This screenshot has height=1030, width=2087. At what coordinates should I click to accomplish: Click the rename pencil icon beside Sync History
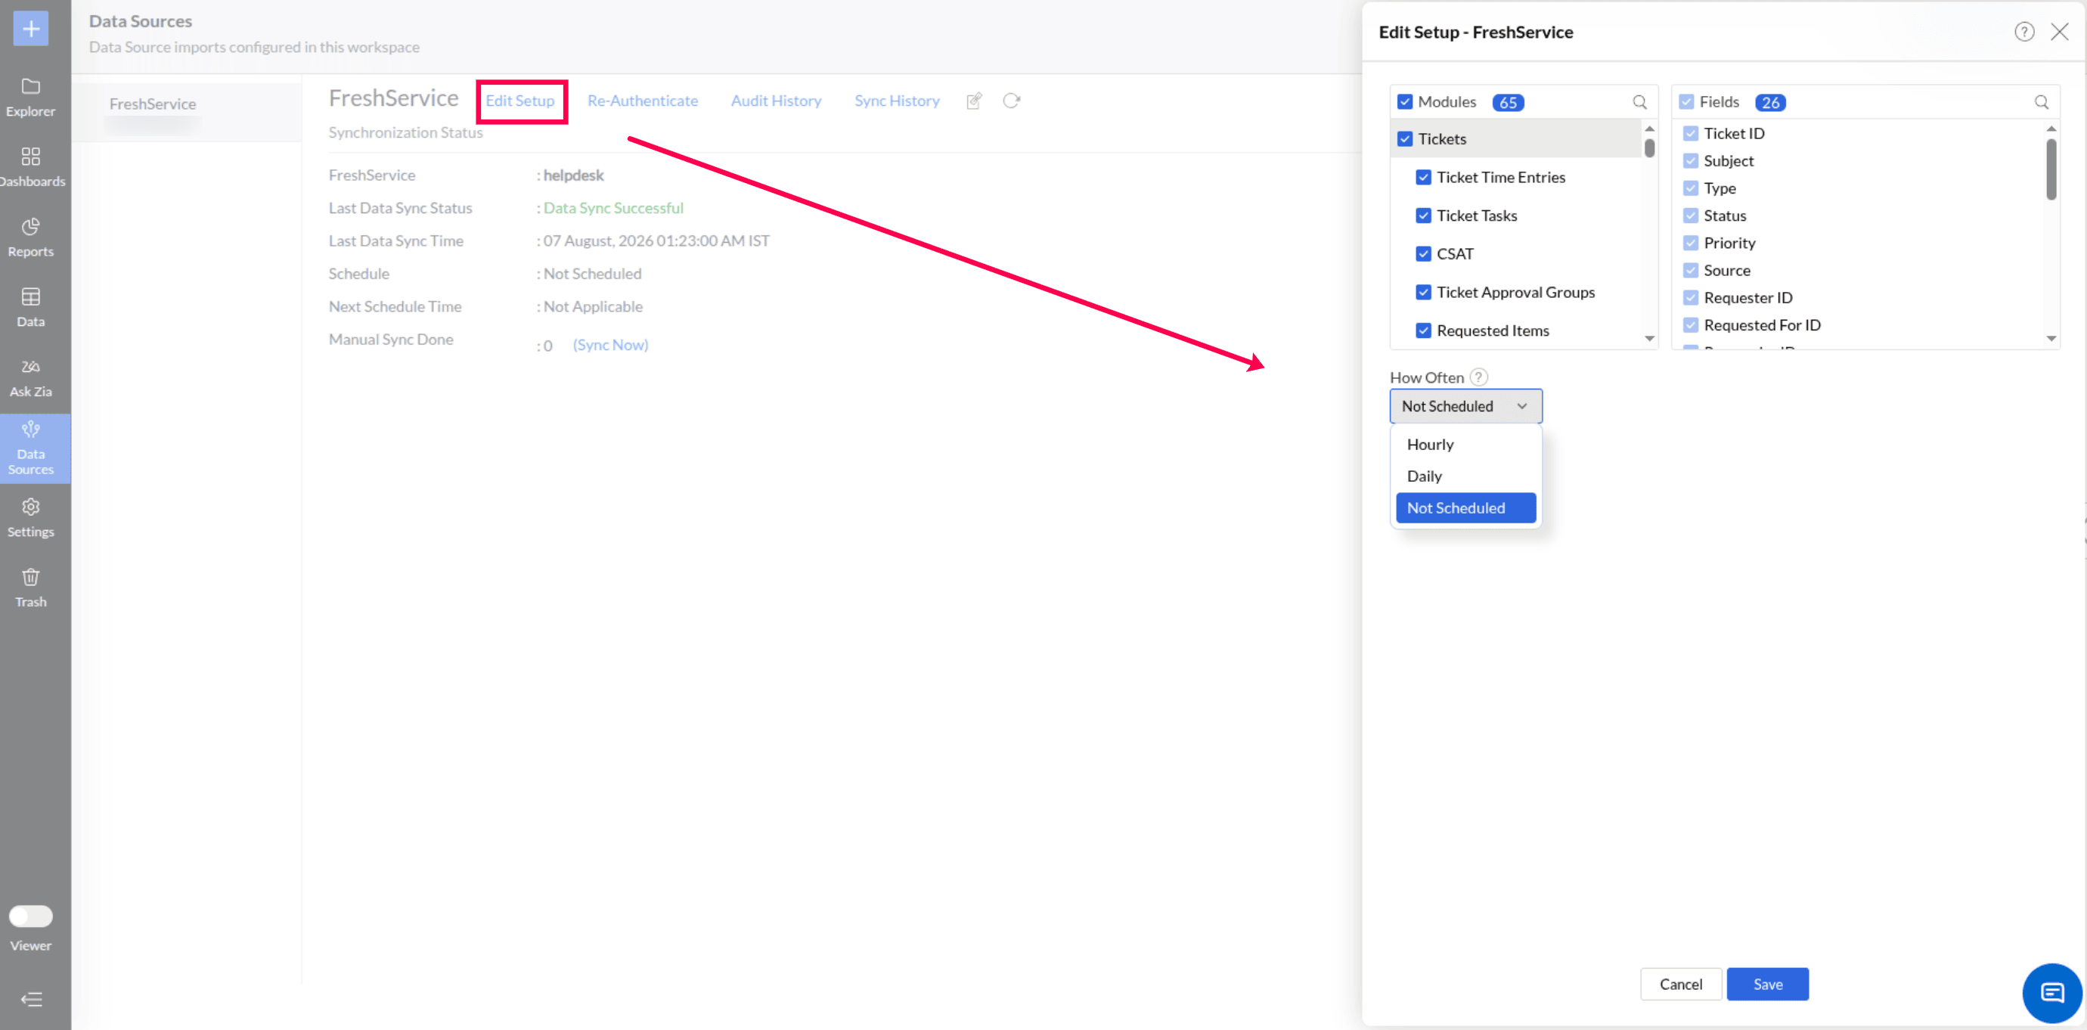974,101
